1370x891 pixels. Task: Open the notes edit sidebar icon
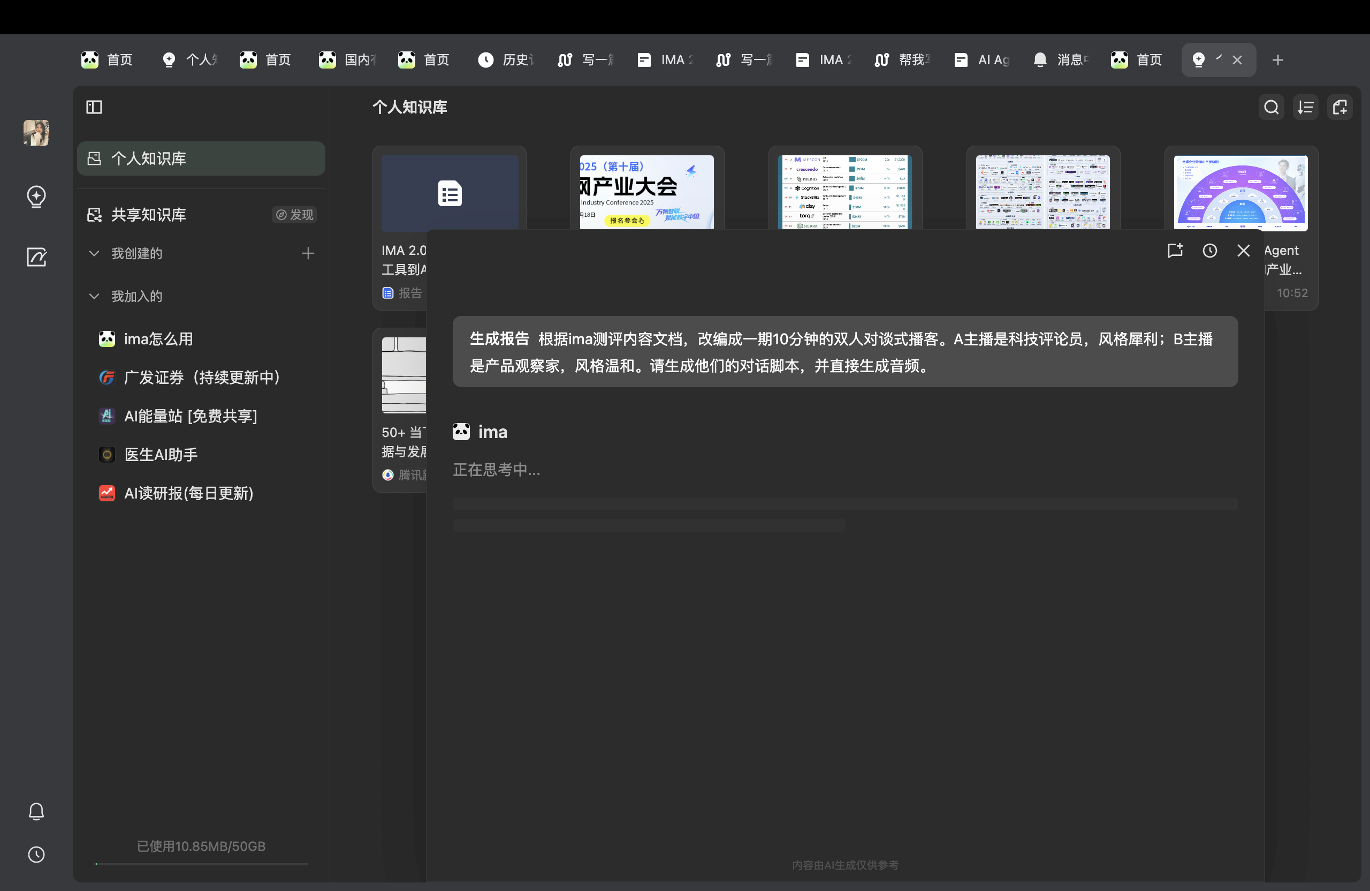36,257
